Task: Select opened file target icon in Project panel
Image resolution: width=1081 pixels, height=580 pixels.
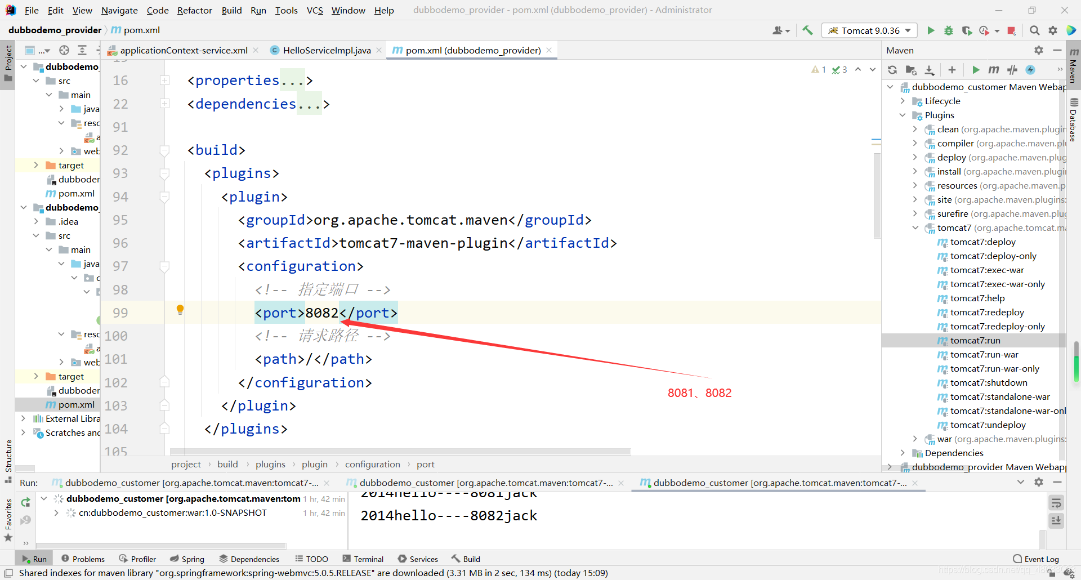Action: coord(64,50)
